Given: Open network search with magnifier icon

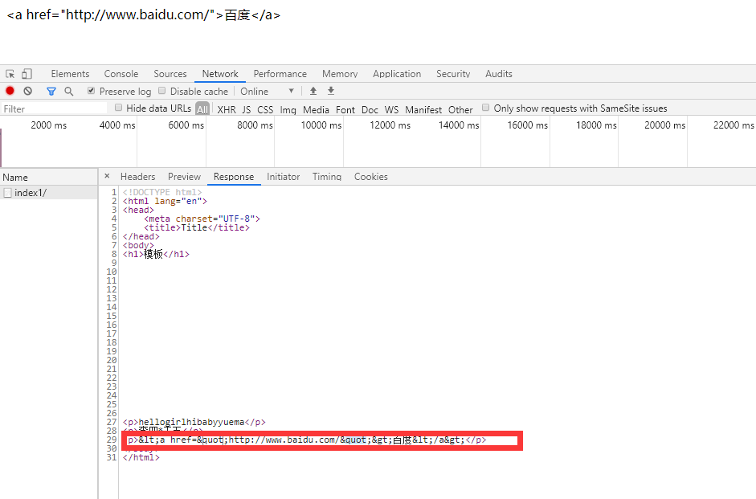Looking at the screenshot, I should (x=69, y=91).
